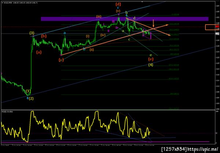
Task: Select the (v) sub-wave label
Action: click(x=118, y=11)
